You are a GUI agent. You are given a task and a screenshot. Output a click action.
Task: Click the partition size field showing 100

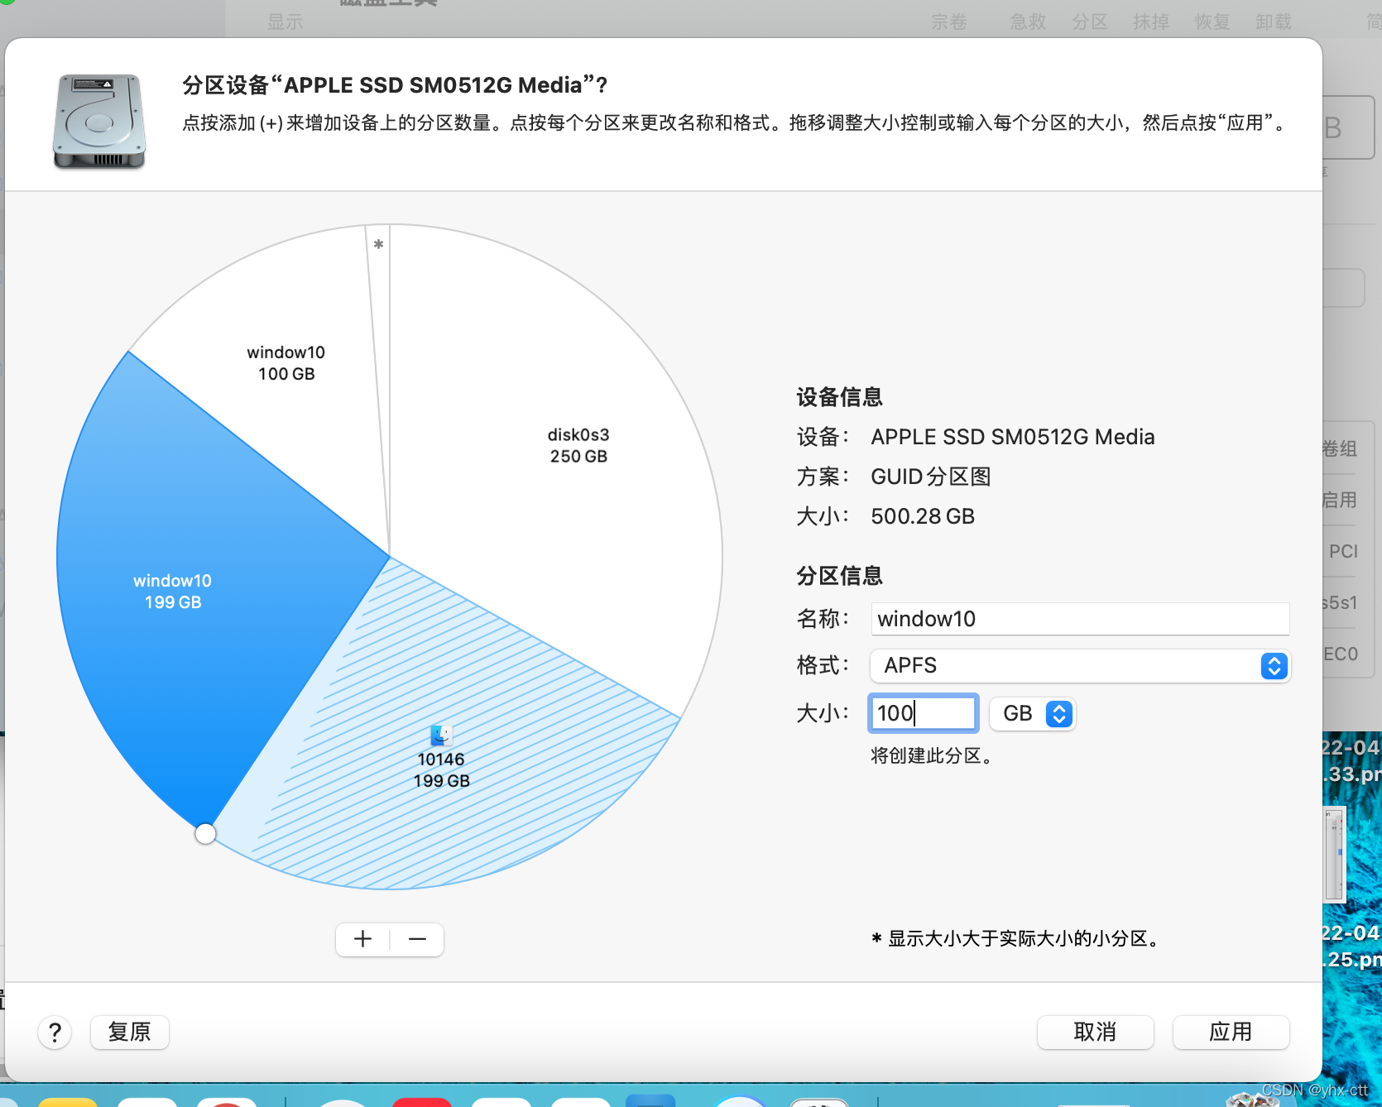coord(924,713)
